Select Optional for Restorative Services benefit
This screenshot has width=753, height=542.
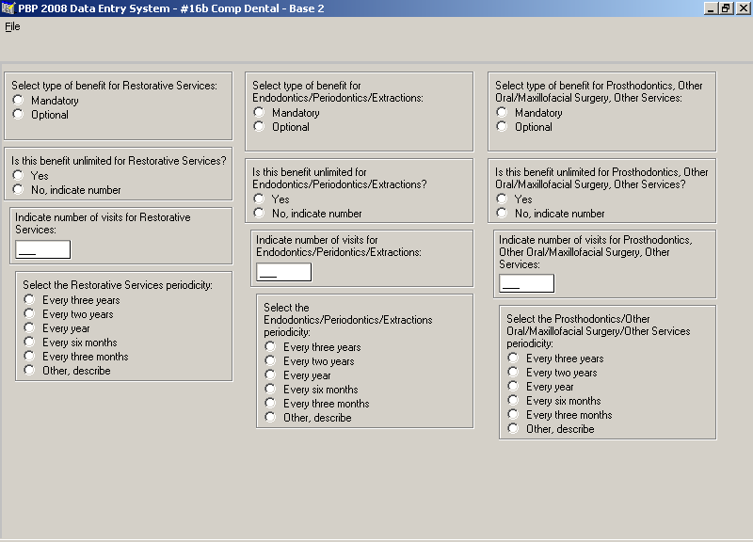point(18,115)
